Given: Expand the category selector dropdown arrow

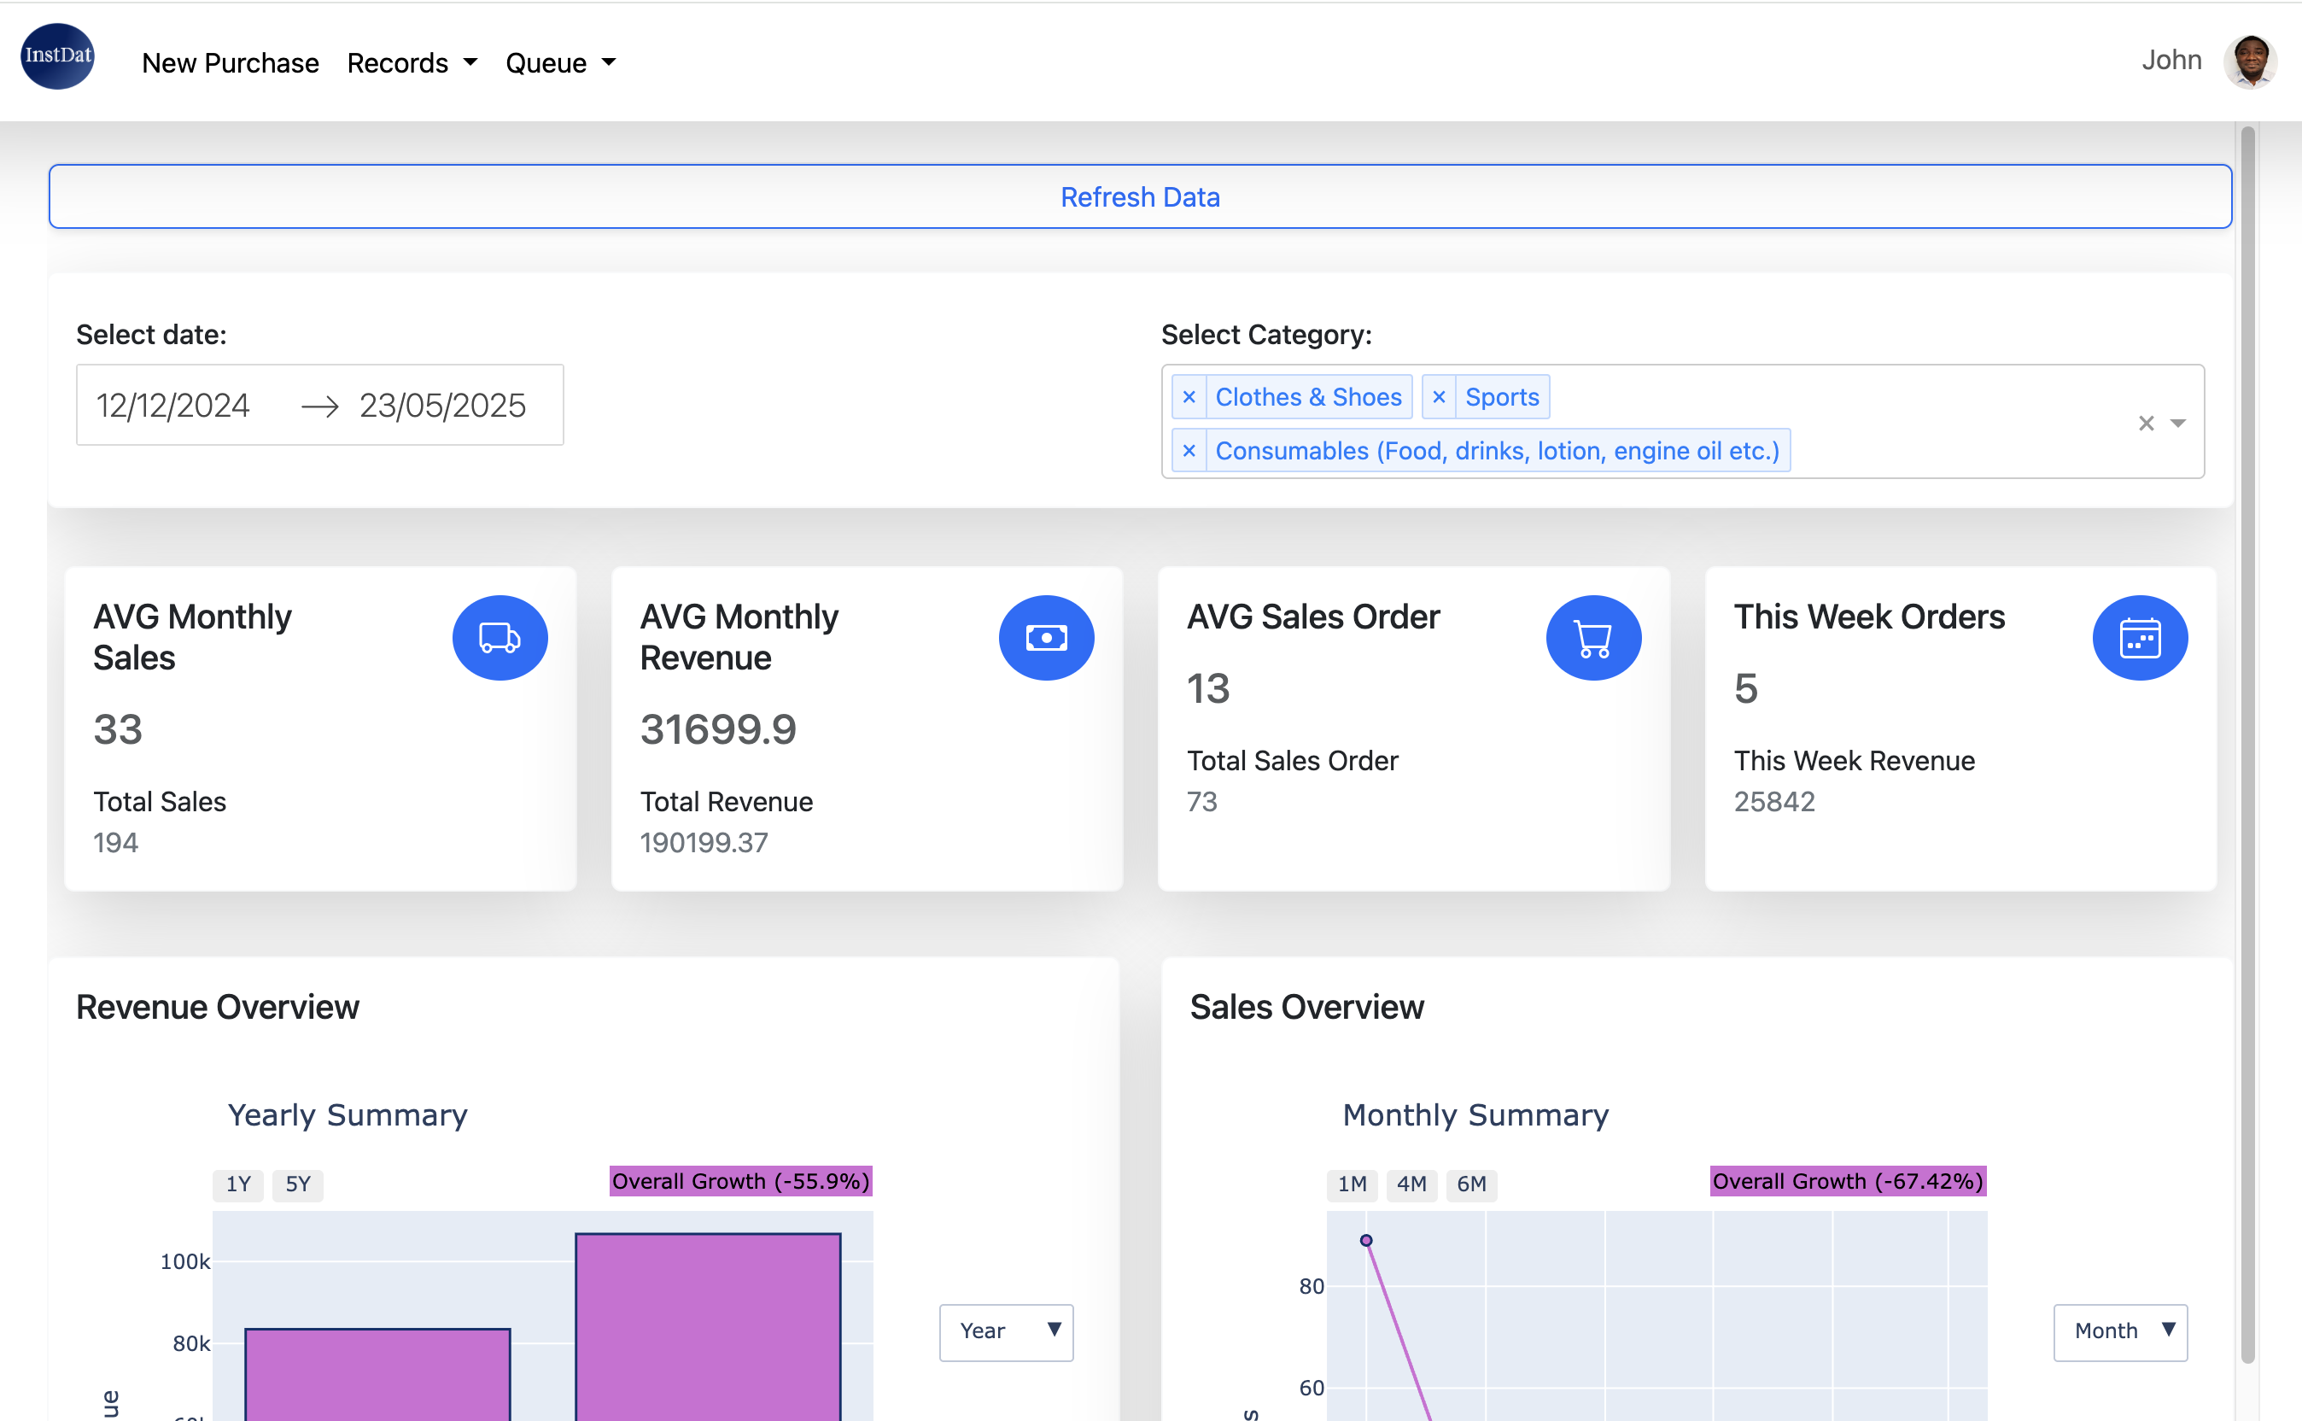Looking at the screenshot, I should pyautogui.click(x=2178, y=423).
